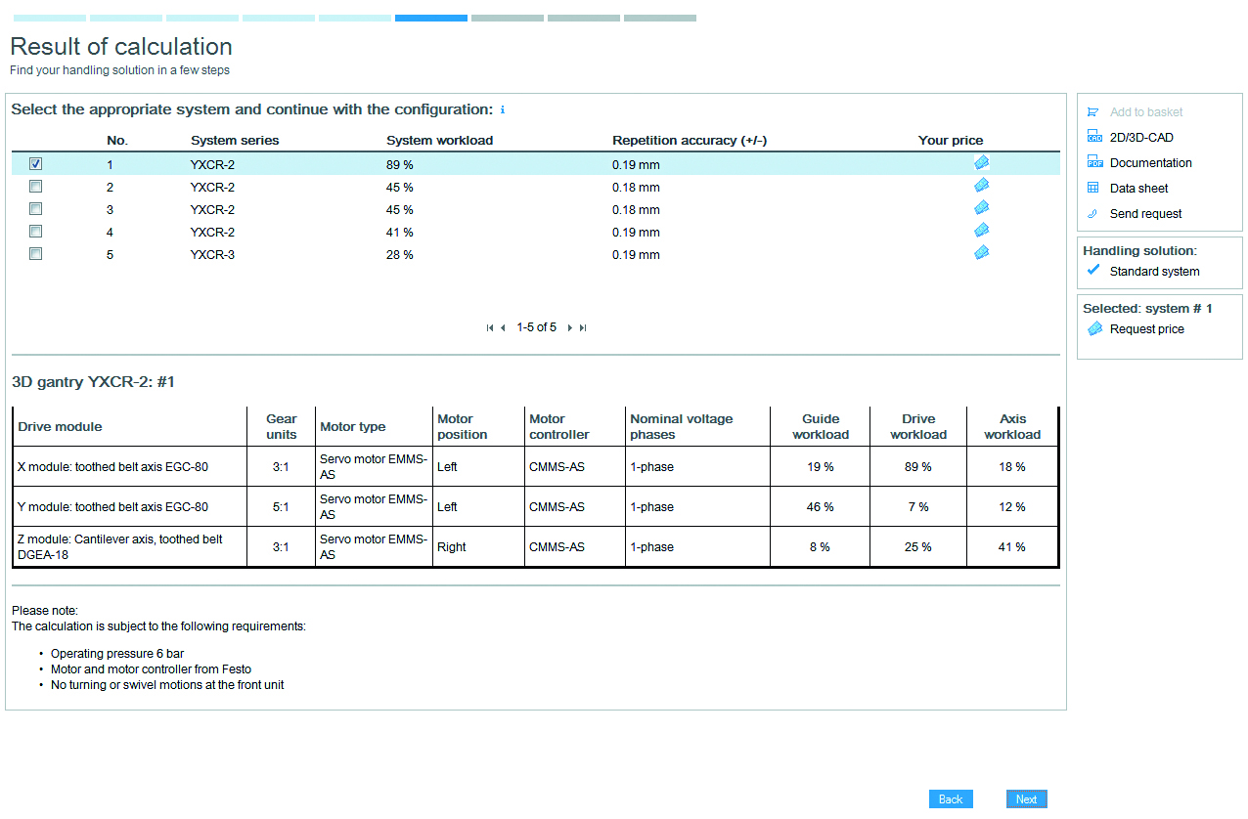Screen dimensions: 1248x819
Task: Go to the next page of results
Action: 570,328
